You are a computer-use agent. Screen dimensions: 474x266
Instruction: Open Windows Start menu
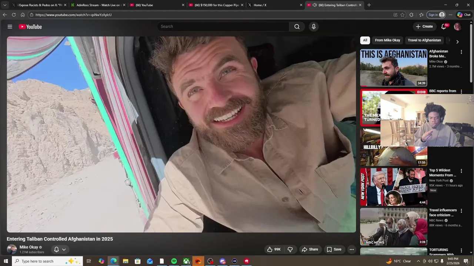tap(6, 261)
